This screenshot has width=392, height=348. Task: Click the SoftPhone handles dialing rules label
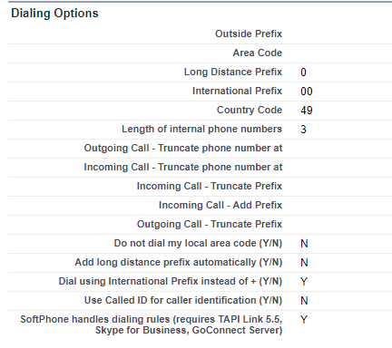coord(152,324)
